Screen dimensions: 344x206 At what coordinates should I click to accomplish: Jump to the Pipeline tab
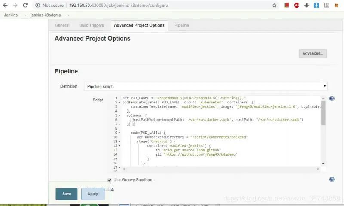[181, 25]
